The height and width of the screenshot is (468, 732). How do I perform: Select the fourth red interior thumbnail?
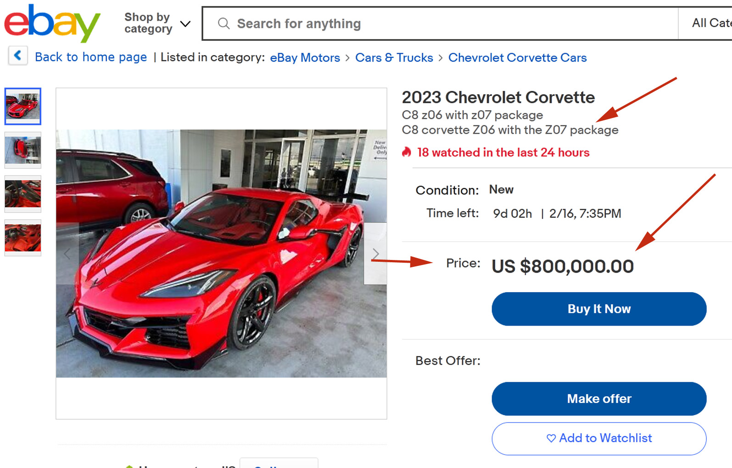click(23, 237)
